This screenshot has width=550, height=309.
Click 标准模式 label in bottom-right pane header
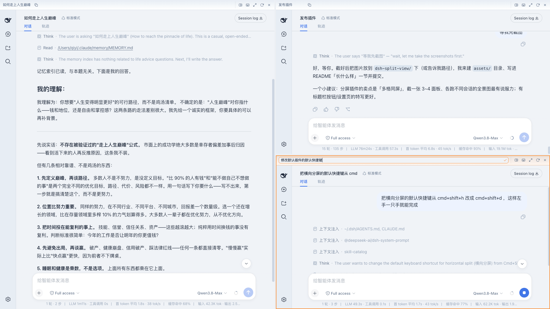(372, 173)
